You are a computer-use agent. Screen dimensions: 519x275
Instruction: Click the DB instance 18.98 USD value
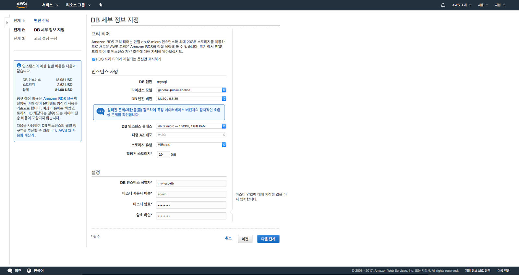(64, 80)
